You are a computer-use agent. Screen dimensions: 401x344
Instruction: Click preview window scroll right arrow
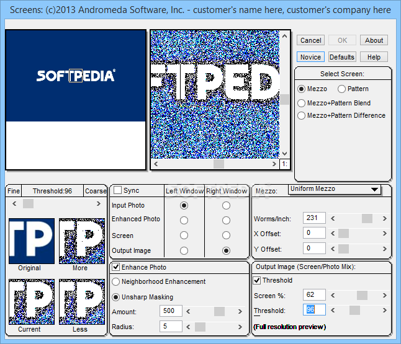274,164
